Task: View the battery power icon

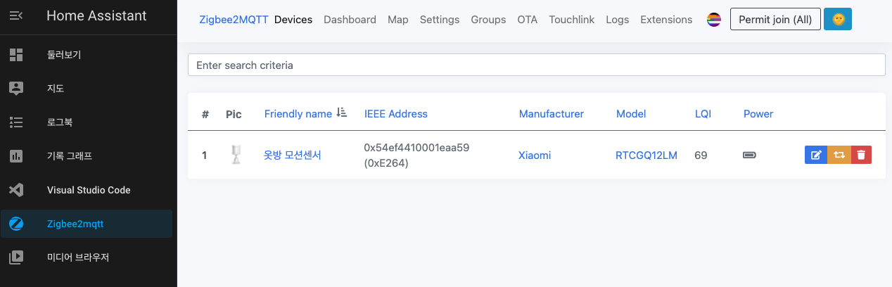Action: coord(750,155)
